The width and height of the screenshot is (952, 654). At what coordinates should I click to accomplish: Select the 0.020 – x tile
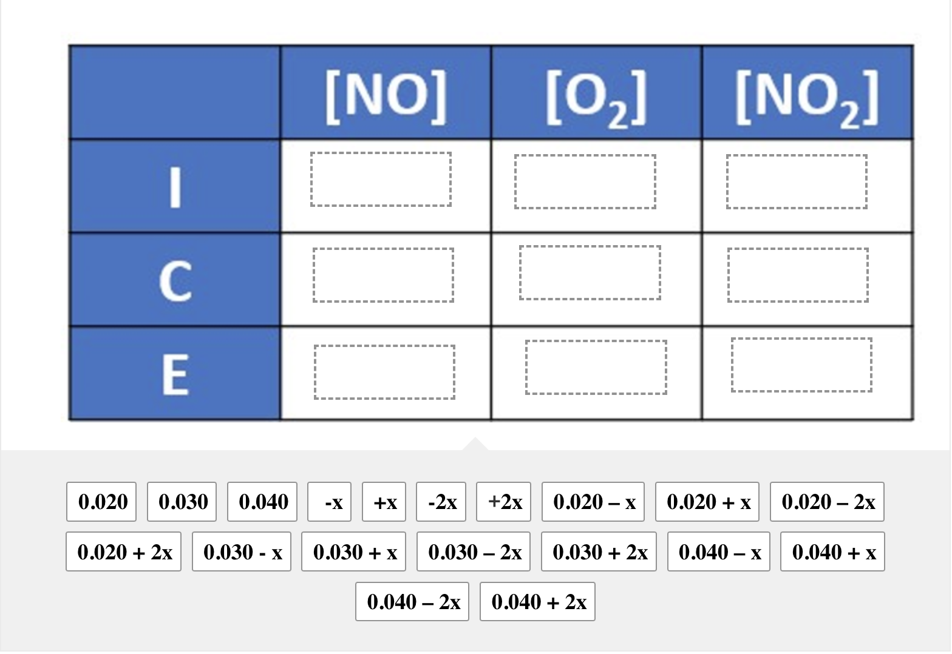coord(593,502)
